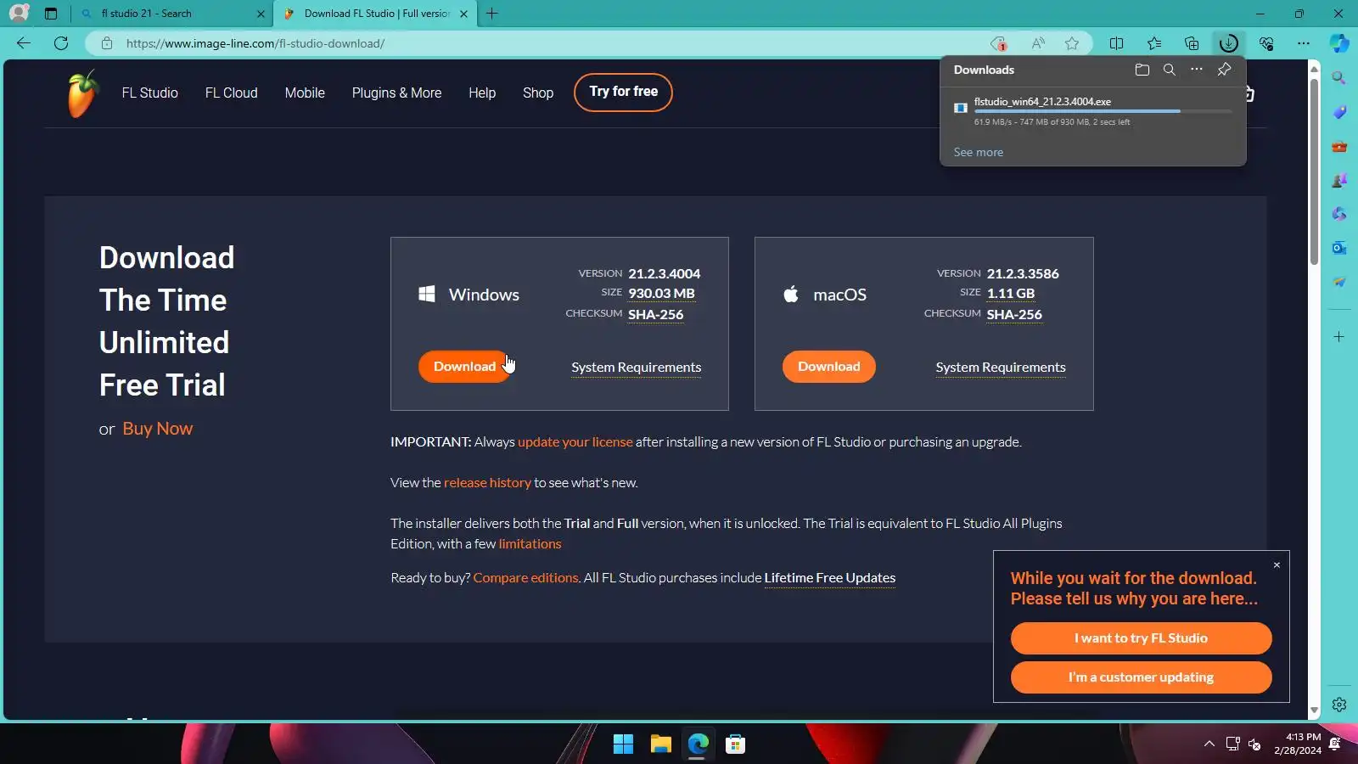Open the browser profile avatar
Image resolution: width=1358 pixels, height=764 pixels.
click(19, 14)
